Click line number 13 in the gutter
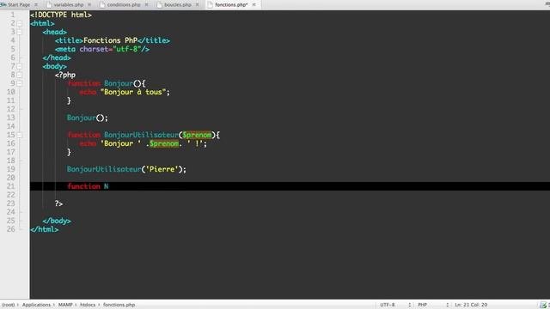The image size is (550, 309). (x=11, y=118)
